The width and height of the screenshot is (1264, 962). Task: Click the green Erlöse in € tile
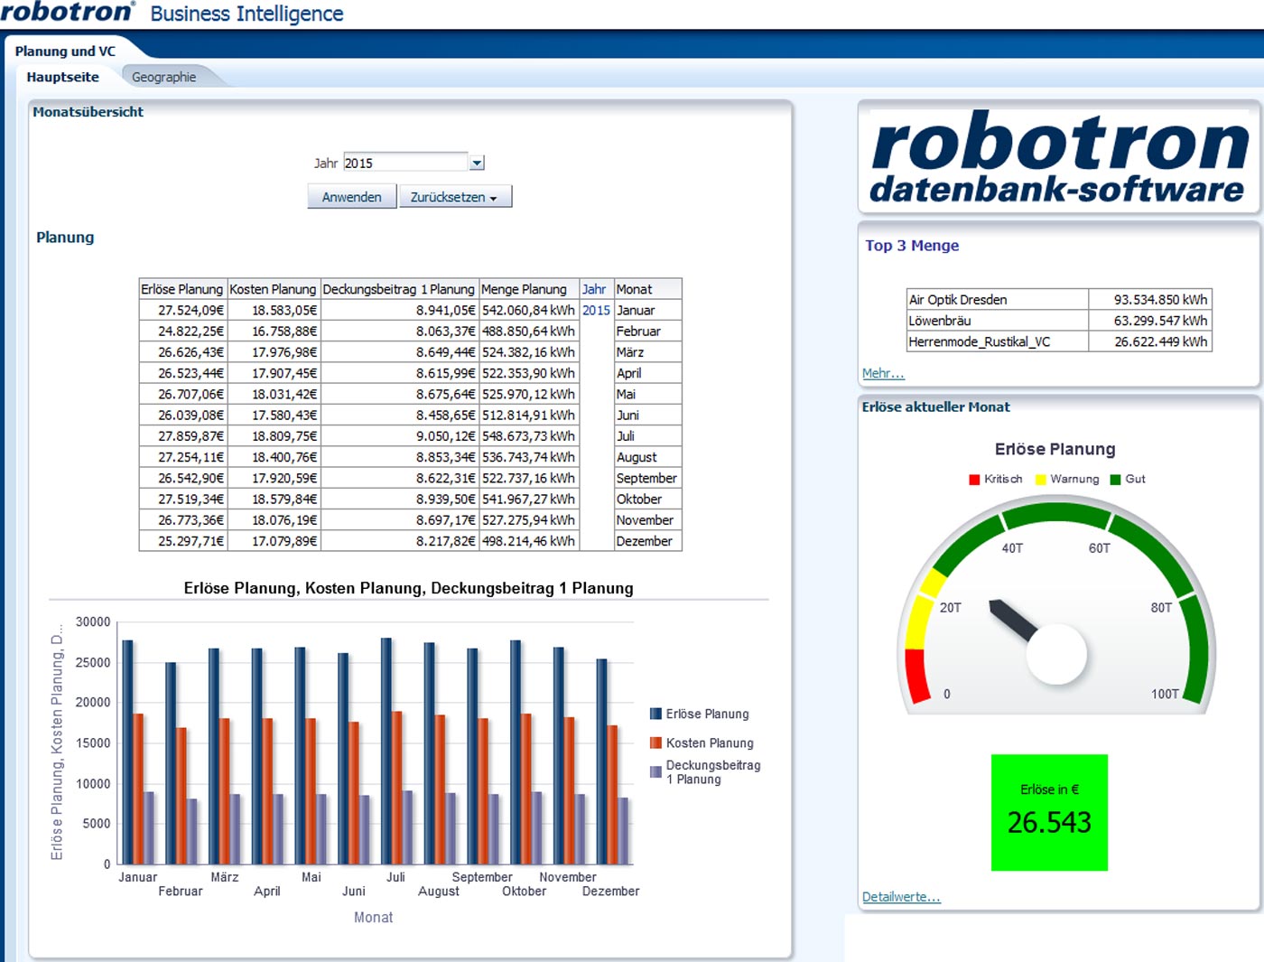coord(1049,813)
